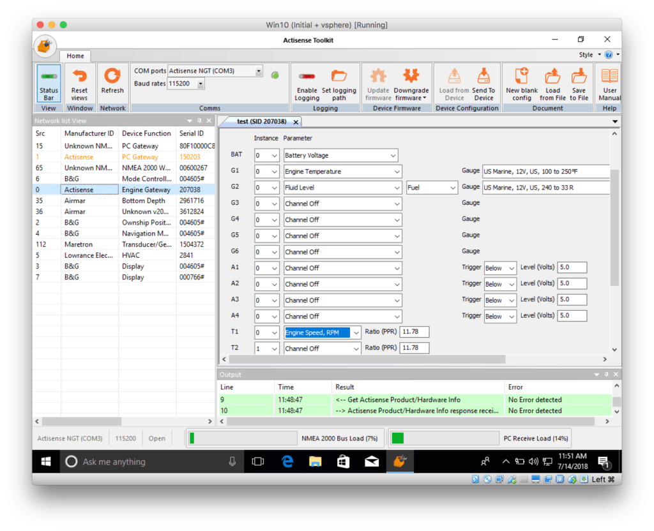
Task: Open the User Manual
Action: coord(609,85)
